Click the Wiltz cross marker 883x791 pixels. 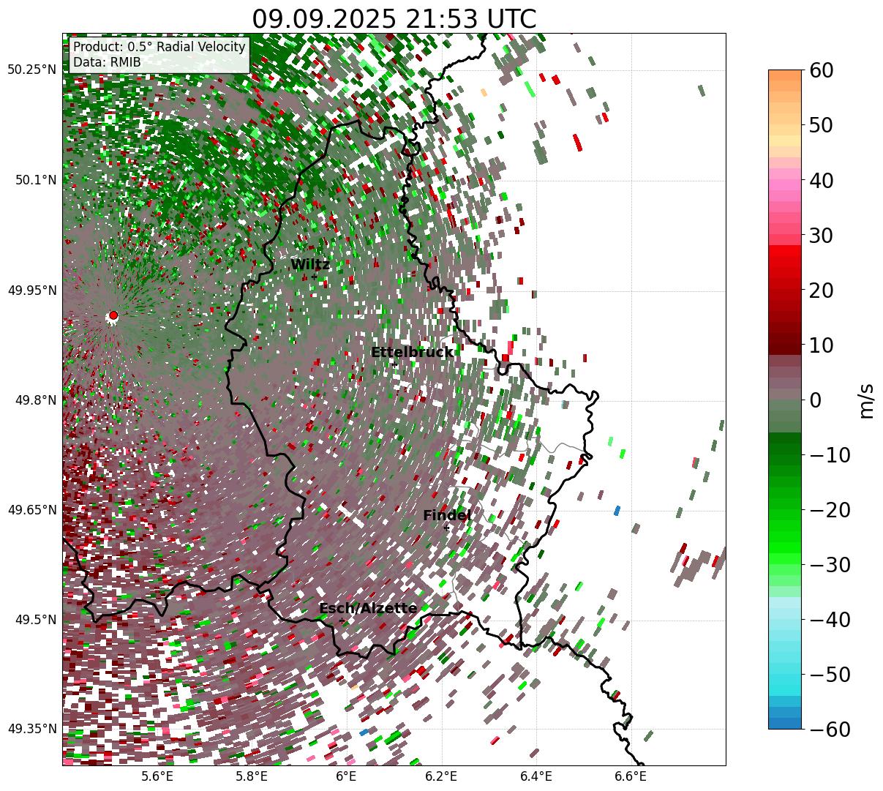(x=314, y=277)
